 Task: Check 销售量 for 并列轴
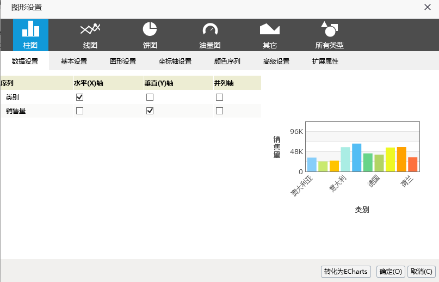tap(220, 111)
